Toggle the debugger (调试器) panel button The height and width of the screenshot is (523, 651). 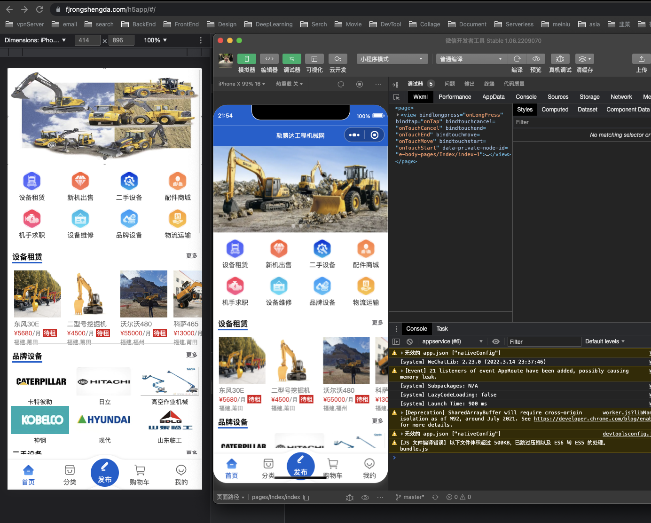[292, 59]
